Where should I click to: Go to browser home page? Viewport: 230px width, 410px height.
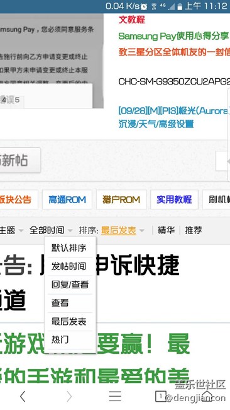tap(207, 396)
